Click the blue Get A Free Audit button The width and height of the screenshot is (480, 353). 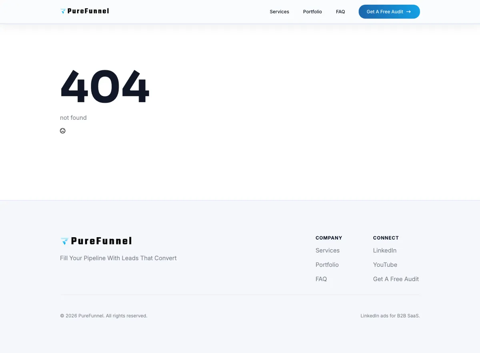(x=389, y=12)
